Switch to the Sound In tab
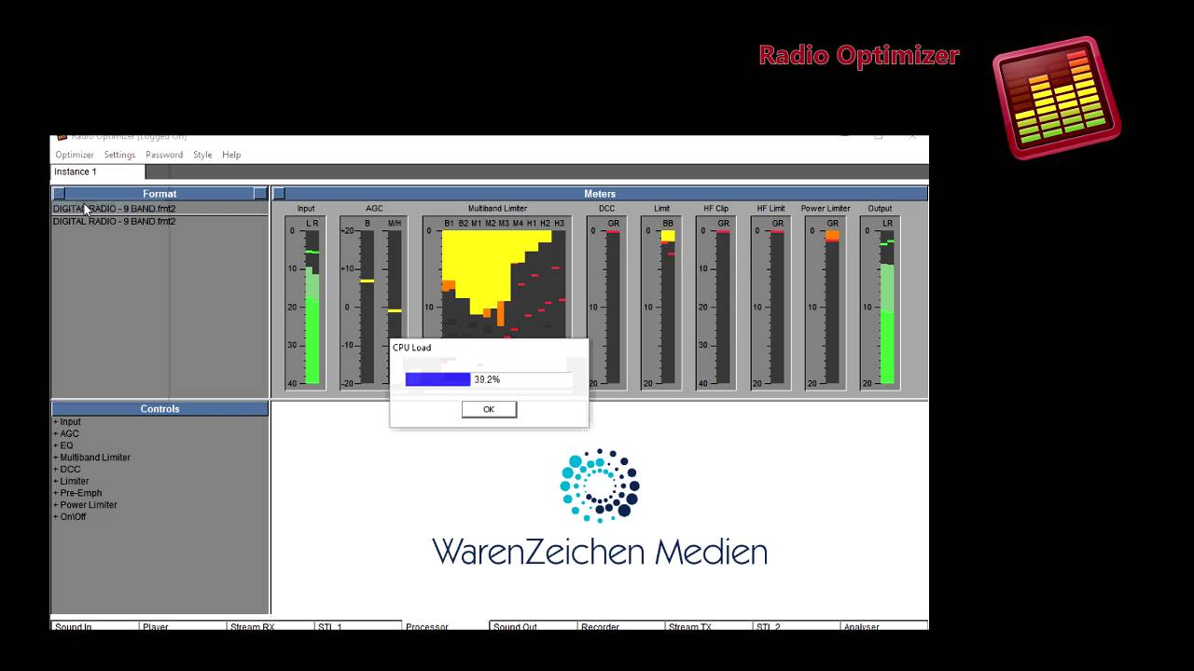The width and height of the screenshot is (1194, 671). (x=94, y=625)
